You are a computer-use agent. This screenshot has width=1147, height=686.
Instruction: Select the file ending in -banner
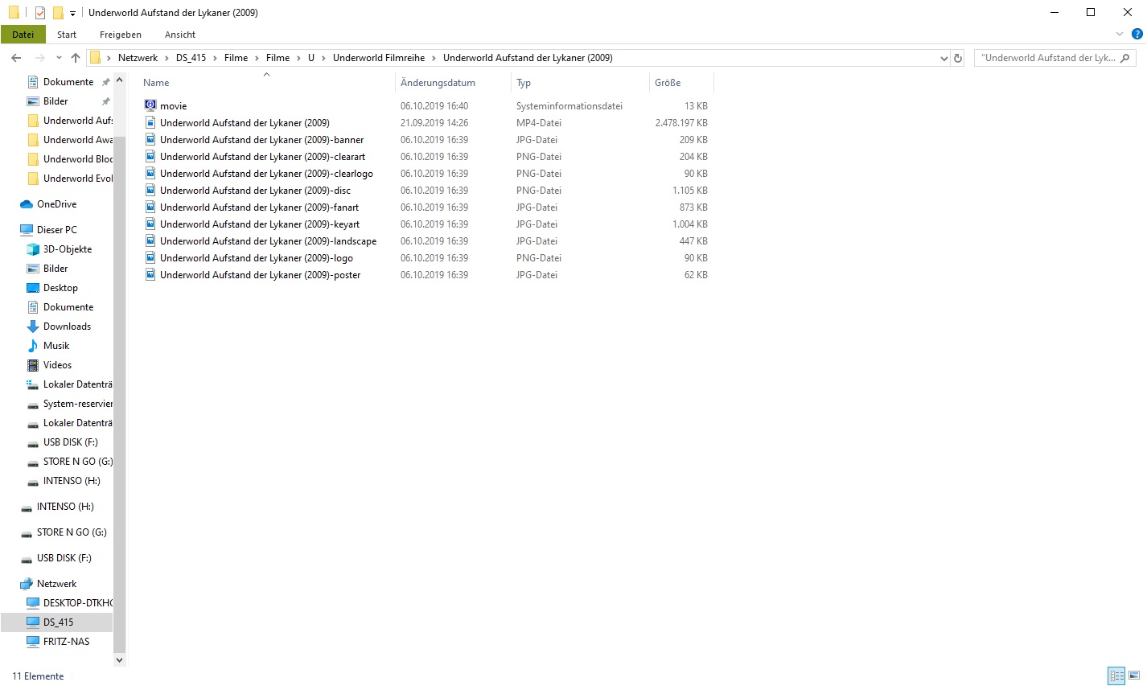pyautogui.click(x=261, y=140)
